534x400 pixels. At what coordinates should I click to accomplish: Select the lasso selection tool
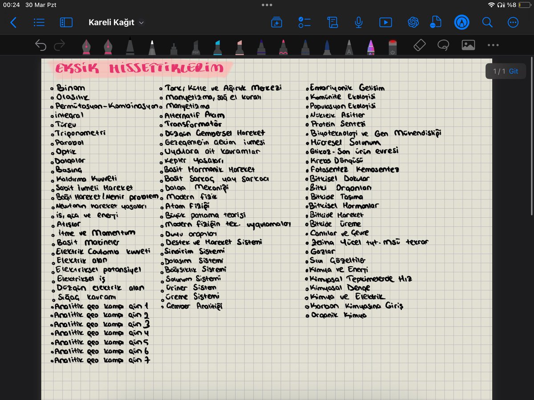(443, 45)
